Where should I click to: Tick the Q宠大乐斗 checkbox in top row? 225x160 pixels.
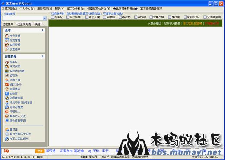(x=185, y=17)
